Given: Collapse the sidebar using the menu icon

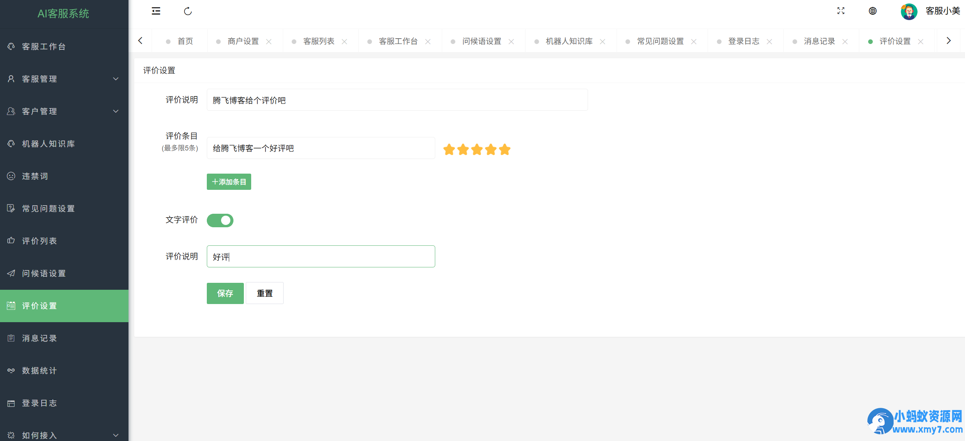Looking at the screenshot, I should pyautogui.click(x=156, y=11).
